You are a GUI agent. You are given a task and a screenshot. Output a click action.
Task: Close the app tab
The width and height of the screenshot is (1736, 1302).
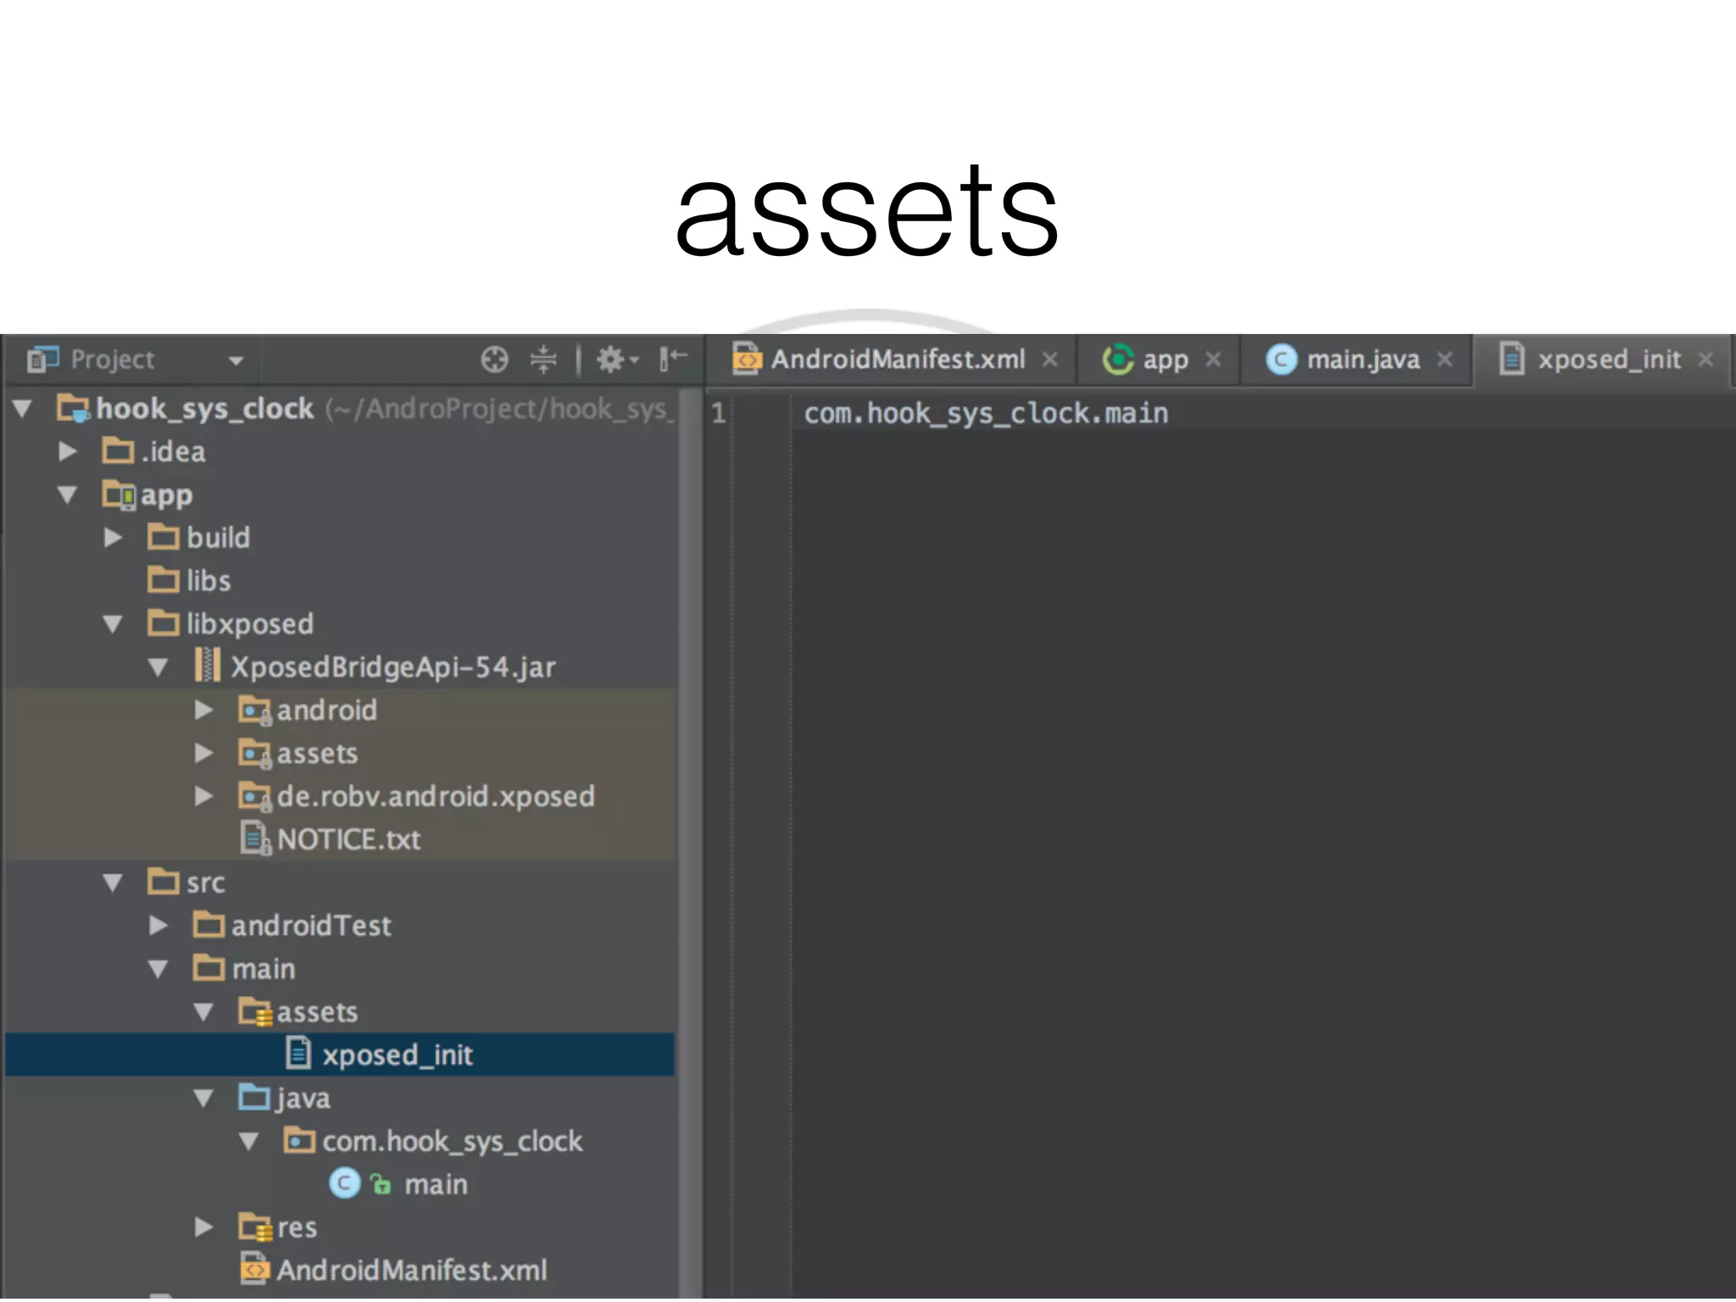(x=1213, y=359)
